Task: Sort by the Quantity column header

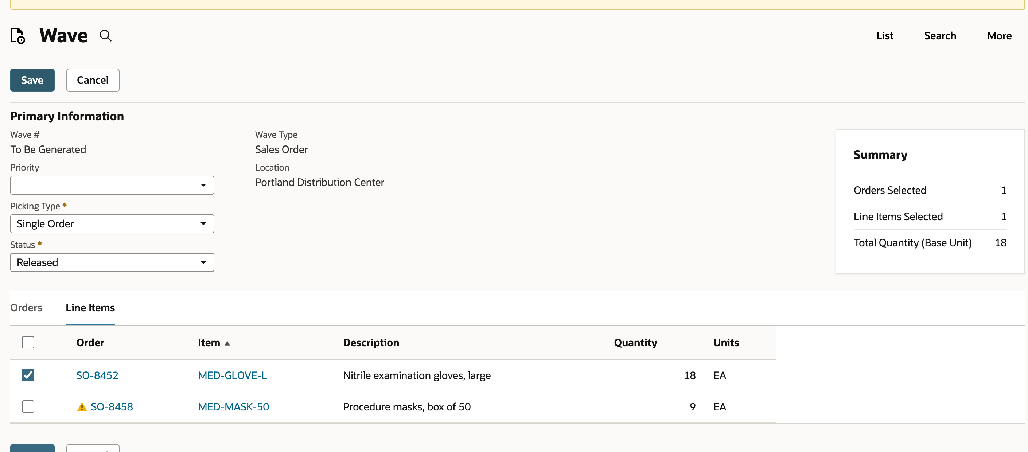Action: 635,343
